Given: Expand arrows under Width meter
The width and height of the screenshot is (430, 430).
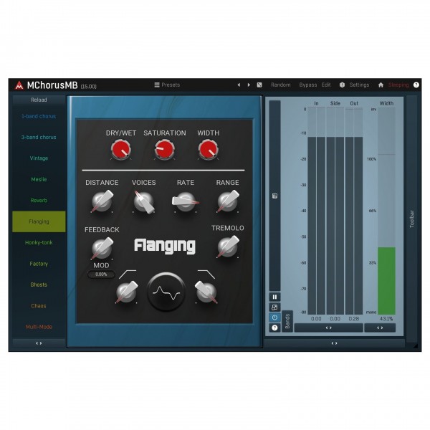Looking at the screenshot, I should tap(380, 328).
